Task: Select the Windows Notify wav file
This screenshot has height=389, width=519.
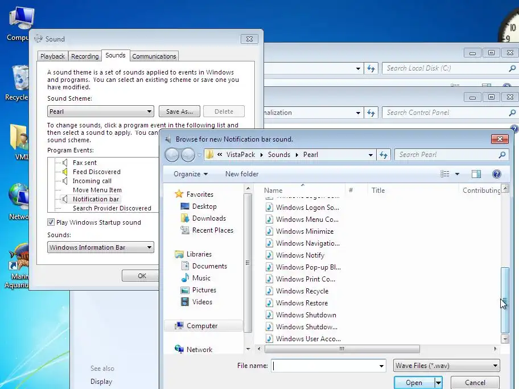Action: click(295, 255)
